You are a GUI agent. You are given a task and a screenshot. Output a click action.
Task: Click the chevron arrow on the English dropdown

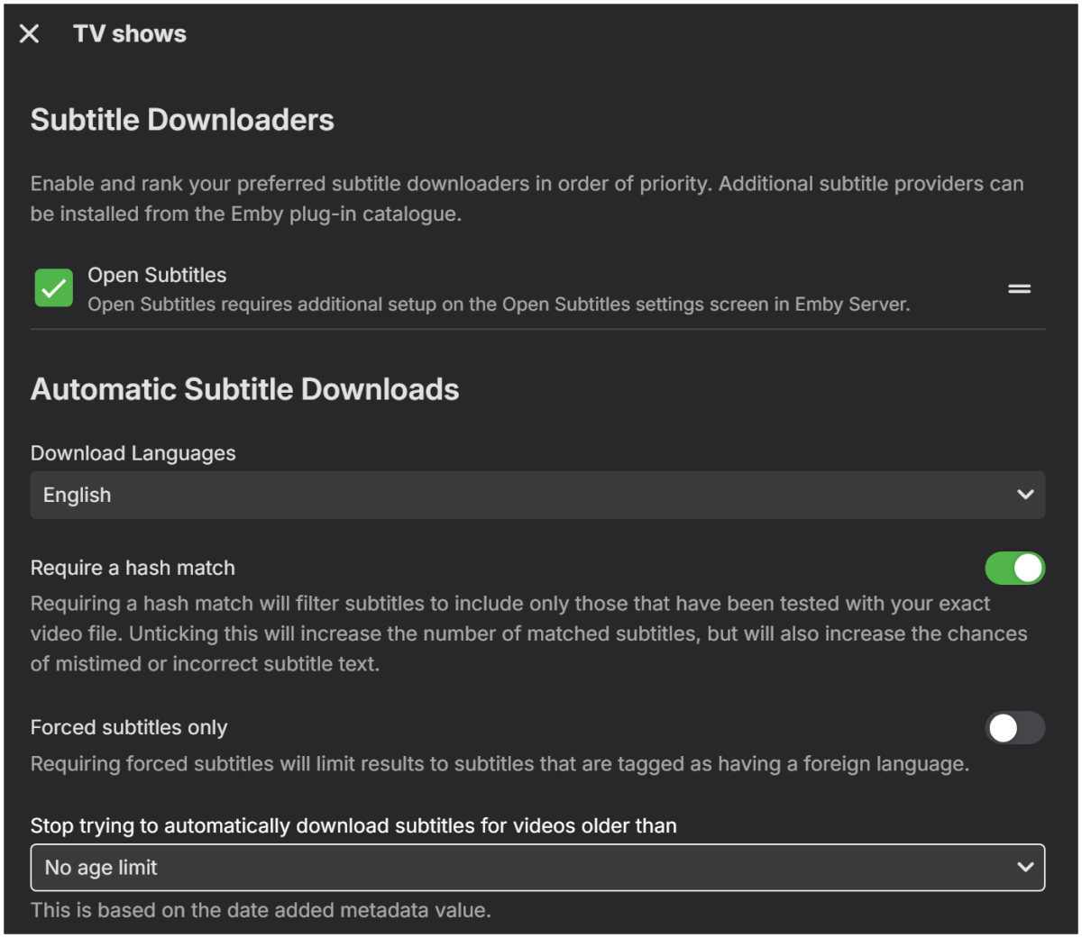pyautogui.click(x=1025, y=495)
